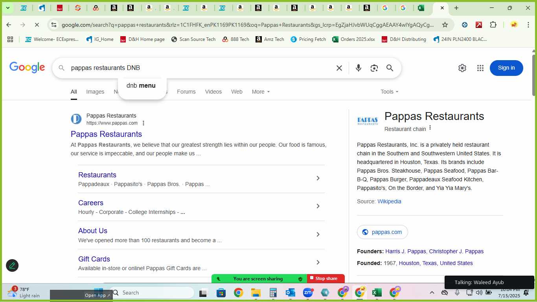537x302 pixels.
Task: View site information icon in address bar
Action: [54, 25]
